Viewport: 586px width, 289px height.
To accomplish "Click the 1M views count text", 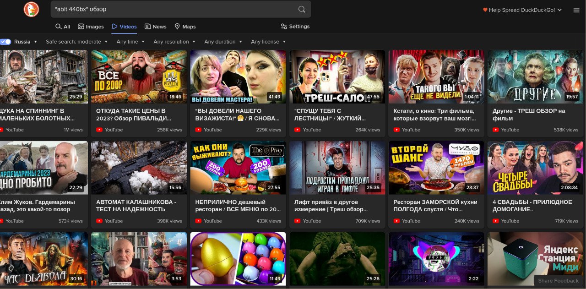I will [x=73, y=130].
